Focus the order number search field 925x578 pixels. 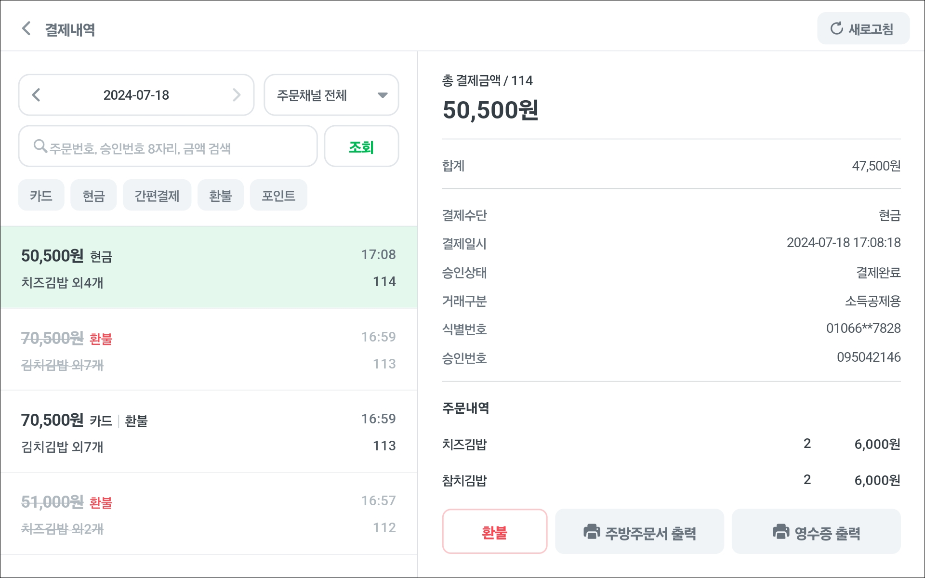coord(168,146)
